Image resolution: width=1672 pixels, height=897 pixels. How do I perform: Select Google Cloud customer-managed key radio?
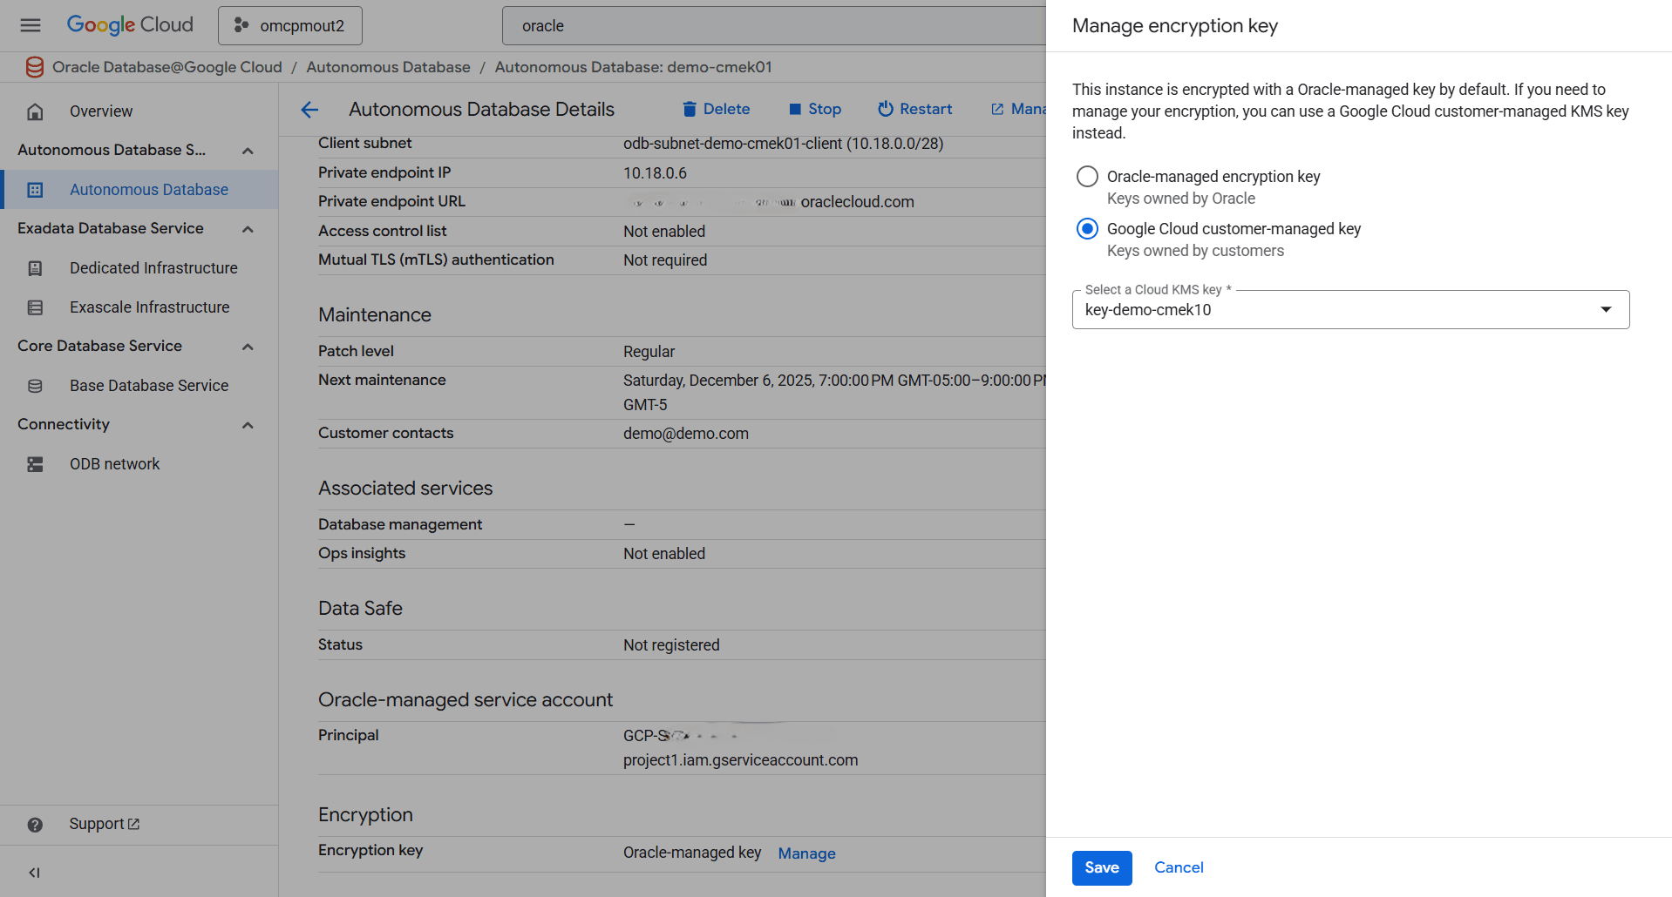1087,229
